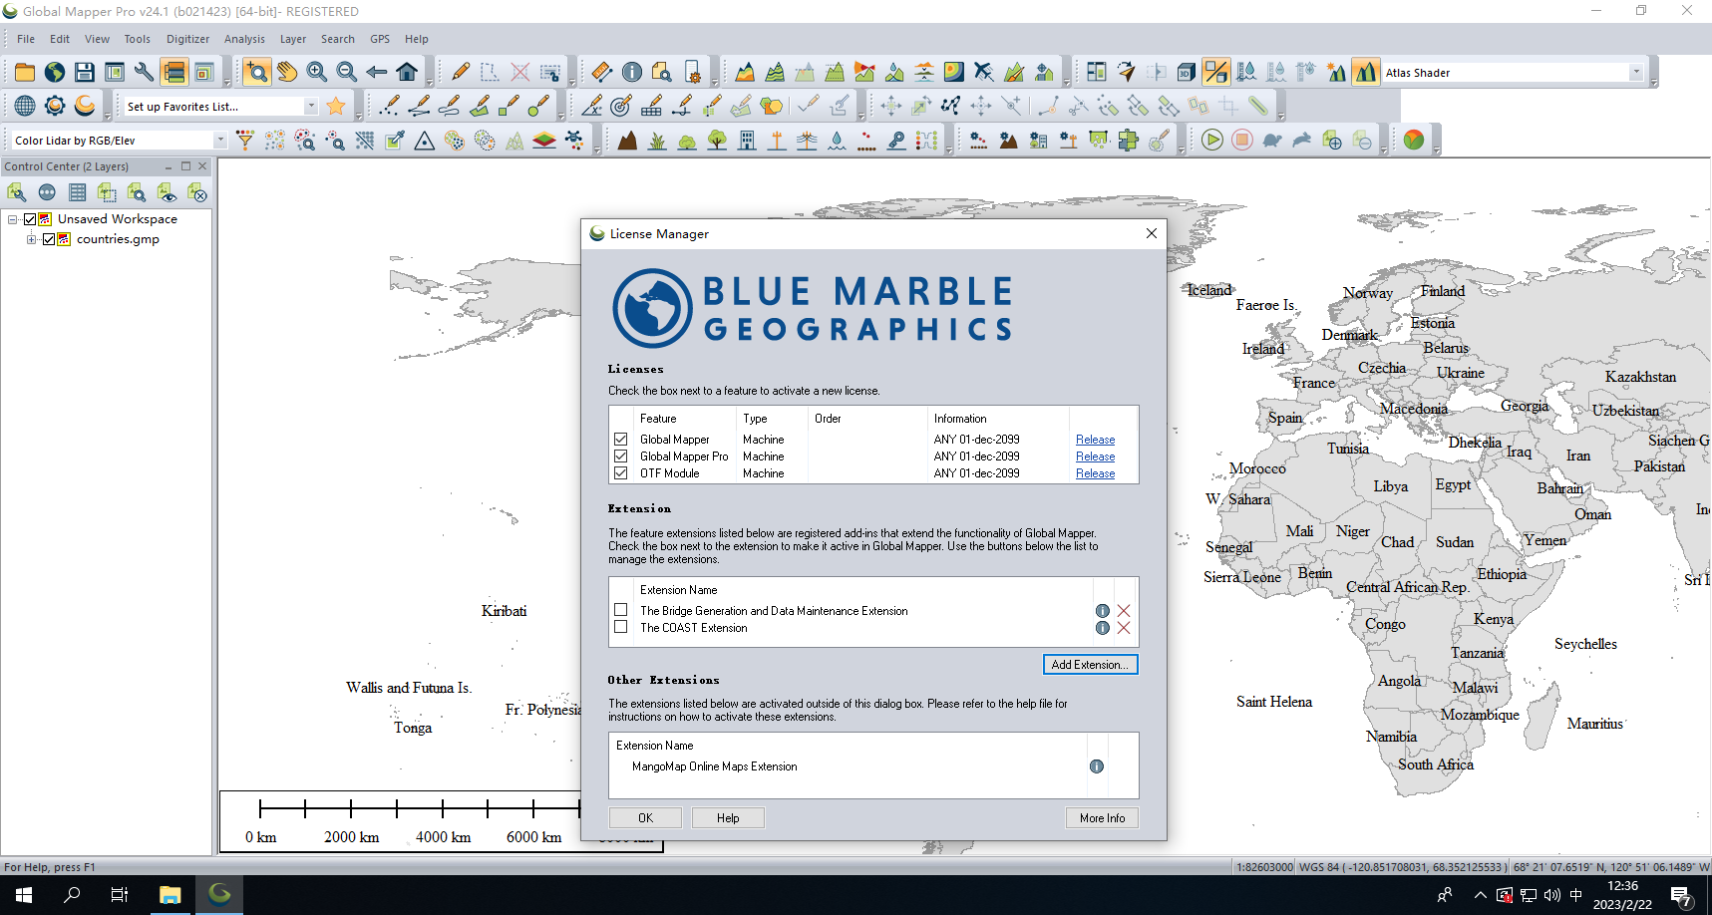Click the green Play script button
This screenshot has height=915, width=1712.
1212,141
